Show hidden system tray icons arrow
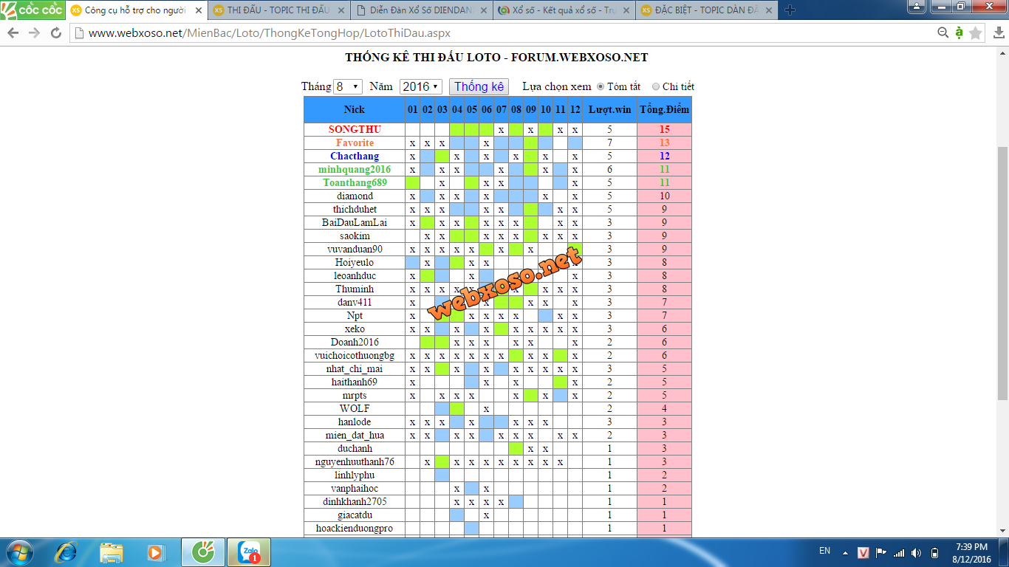Screen dimensions: 1009x567 pyautogui.click(x=845, y=552)
